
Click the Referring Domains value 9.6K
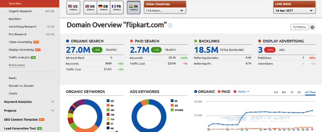pyautogui.click(x=249, y=58)
